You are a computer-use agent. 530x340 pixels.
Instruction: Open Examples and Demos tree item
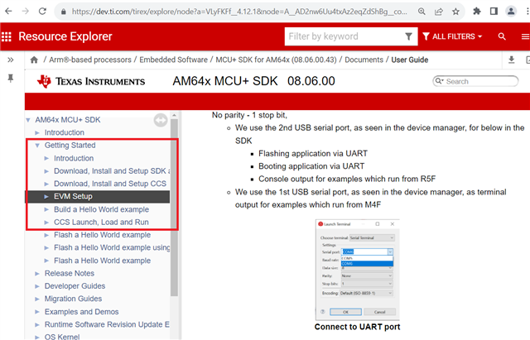point(81,312)
